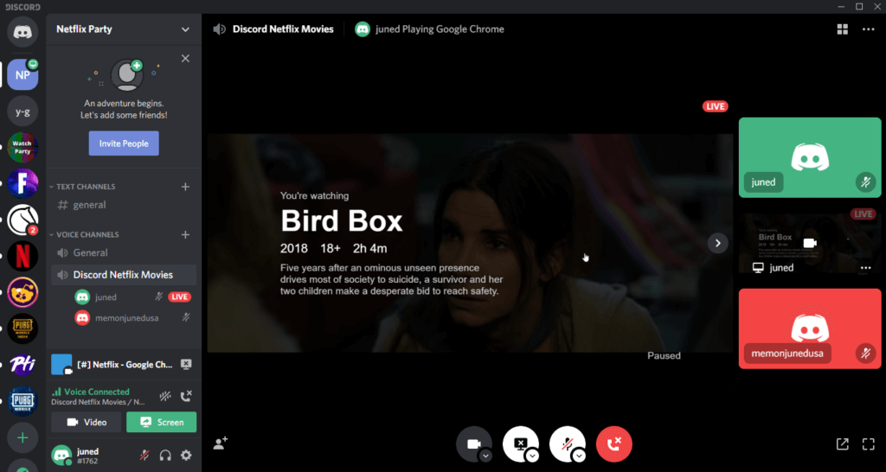
Task: Open stream tile more options dots
Action: point(865,268)
